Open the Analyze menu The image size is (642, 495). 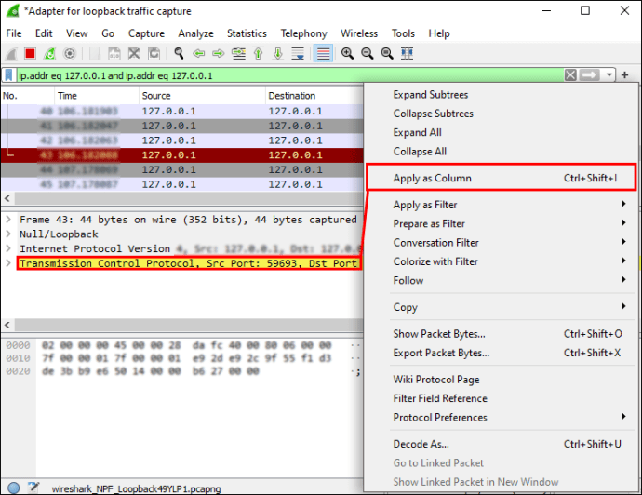point(195,33)
